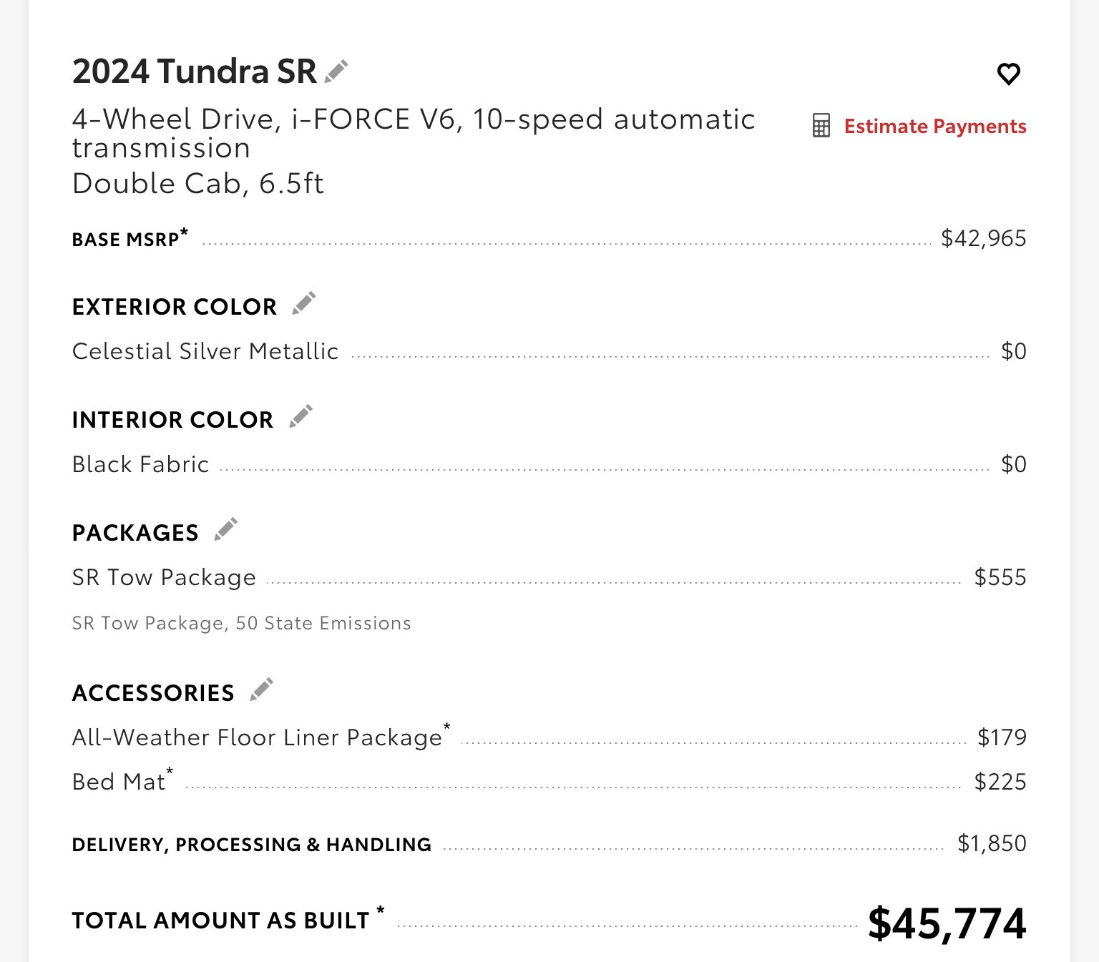
Task: Click the pencil icon beside 2024 Tundra SR
Action: click(x=336, y=72)
